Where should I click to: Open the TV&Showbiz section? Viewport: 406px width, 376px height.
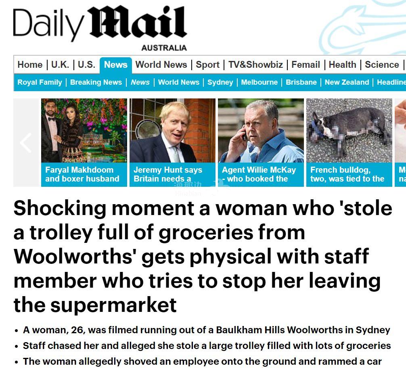(255, 65)
